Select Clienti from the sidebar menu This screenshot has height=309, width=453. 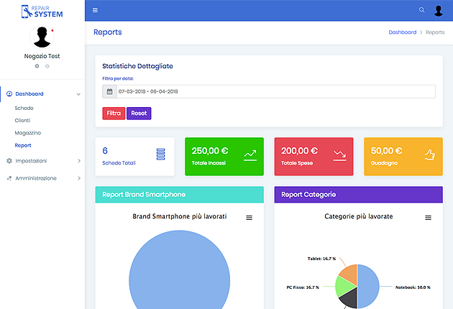point(23,120)
